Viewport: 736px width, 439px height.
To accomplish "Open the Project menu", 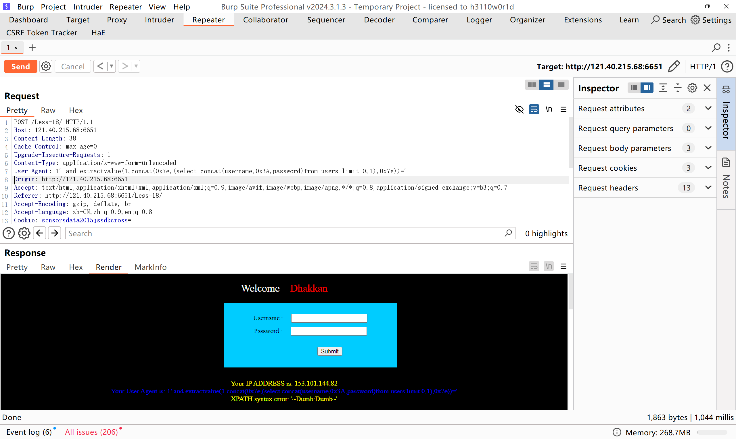I will (x=53, y=7).
